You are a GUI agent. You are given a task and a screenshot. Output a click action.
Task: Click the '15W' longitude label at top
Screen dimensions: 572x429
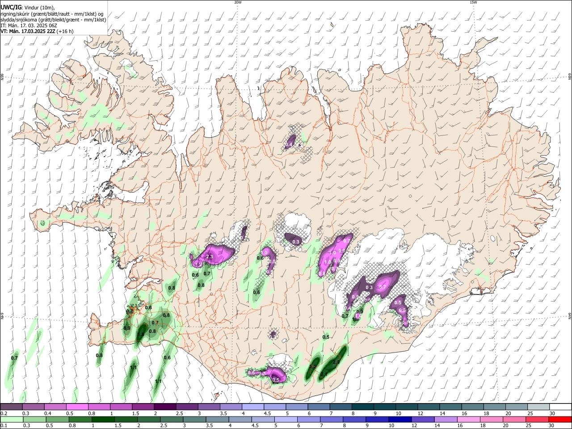tap(473, 2)
